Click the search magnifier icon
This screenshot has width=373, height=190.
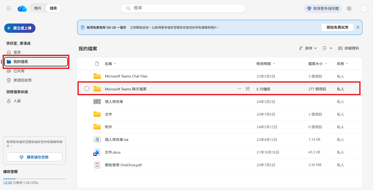coord(128,9)
